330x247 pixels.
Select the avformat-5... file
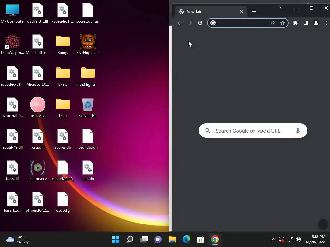[13, 107]
